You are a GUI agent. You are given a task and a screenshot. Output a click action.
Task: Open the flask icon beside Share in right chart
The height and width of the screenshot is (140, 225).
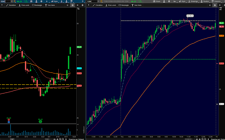point(164,1)
